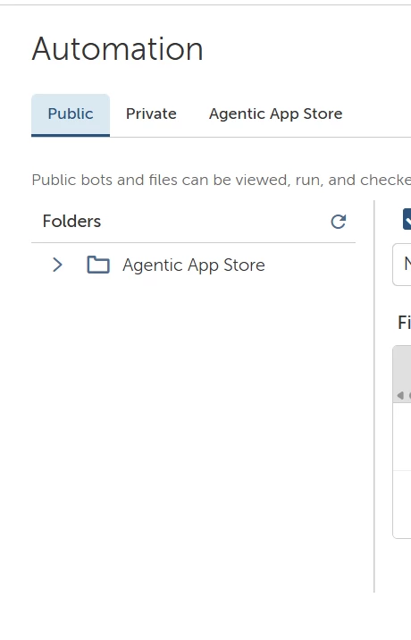Switch to the Private tab
The image size is (411, 640).
point(151,114)
